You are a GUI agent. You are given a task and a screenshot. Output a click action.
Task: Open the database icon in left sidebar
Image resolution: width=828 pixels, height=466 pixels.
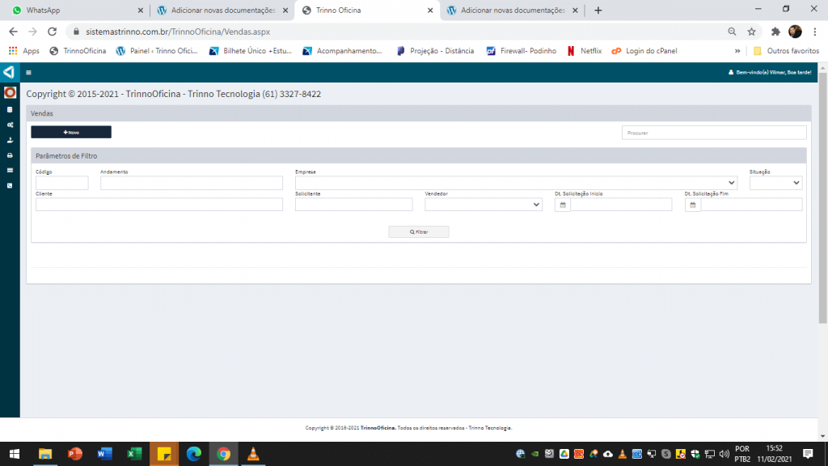[10, 109]
